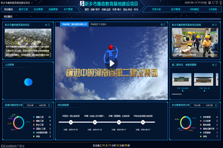The height and width of the screenshot is (148, 223).
Task: Click the gray carousel scrollbar in 展二建风采
Action: [x=176, y=94]
